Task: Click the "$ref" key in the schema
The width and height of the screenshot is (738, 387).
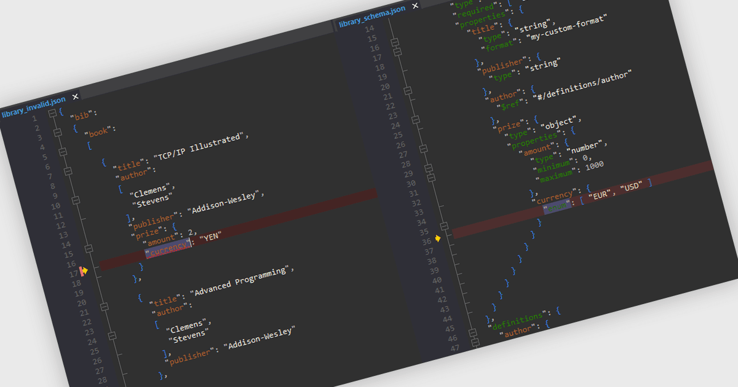Action: pyautogui.click(x=509, y=104)
